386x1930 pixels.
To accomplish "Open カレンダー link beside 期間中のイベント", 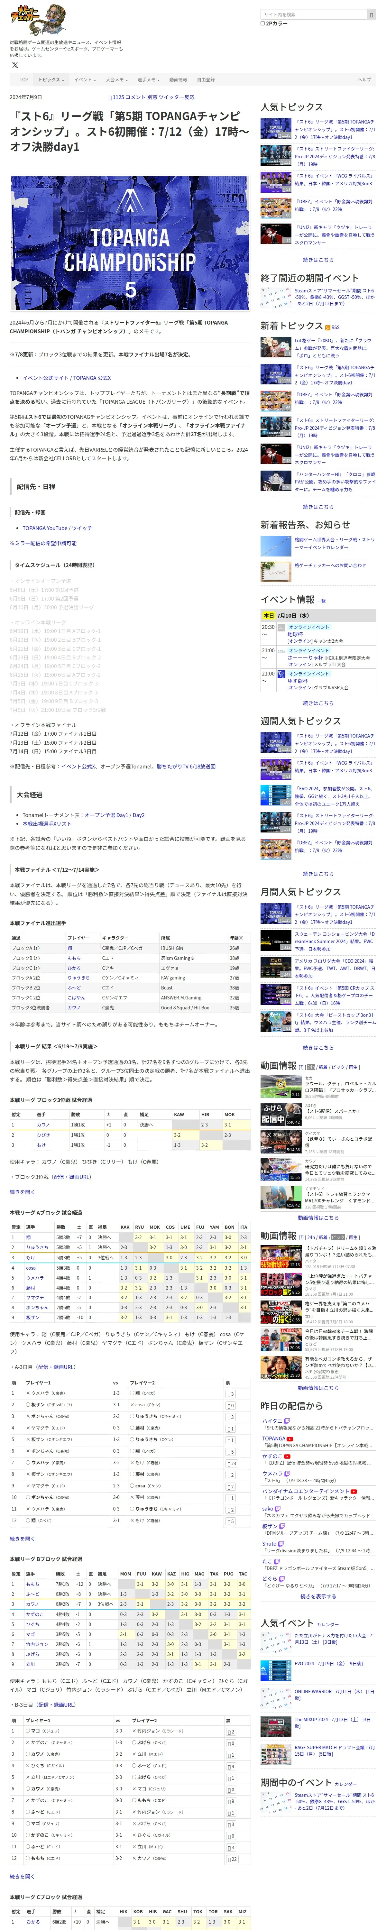I will 345,1784.
